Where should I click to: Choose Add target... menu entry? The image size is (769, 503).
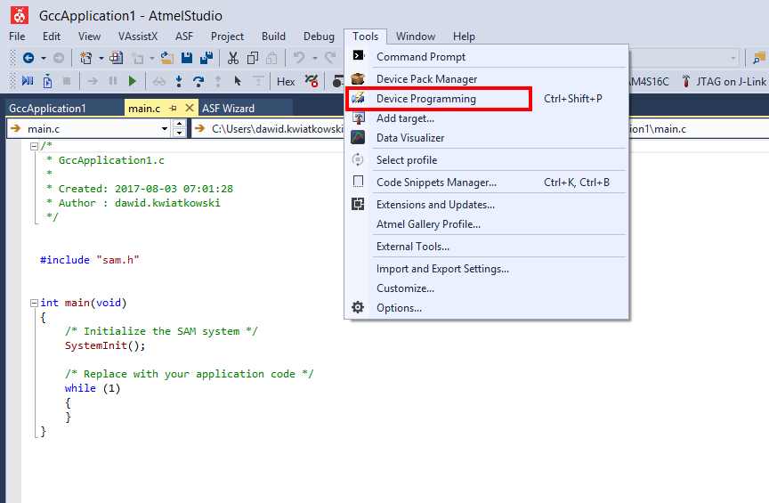(486, 118)
